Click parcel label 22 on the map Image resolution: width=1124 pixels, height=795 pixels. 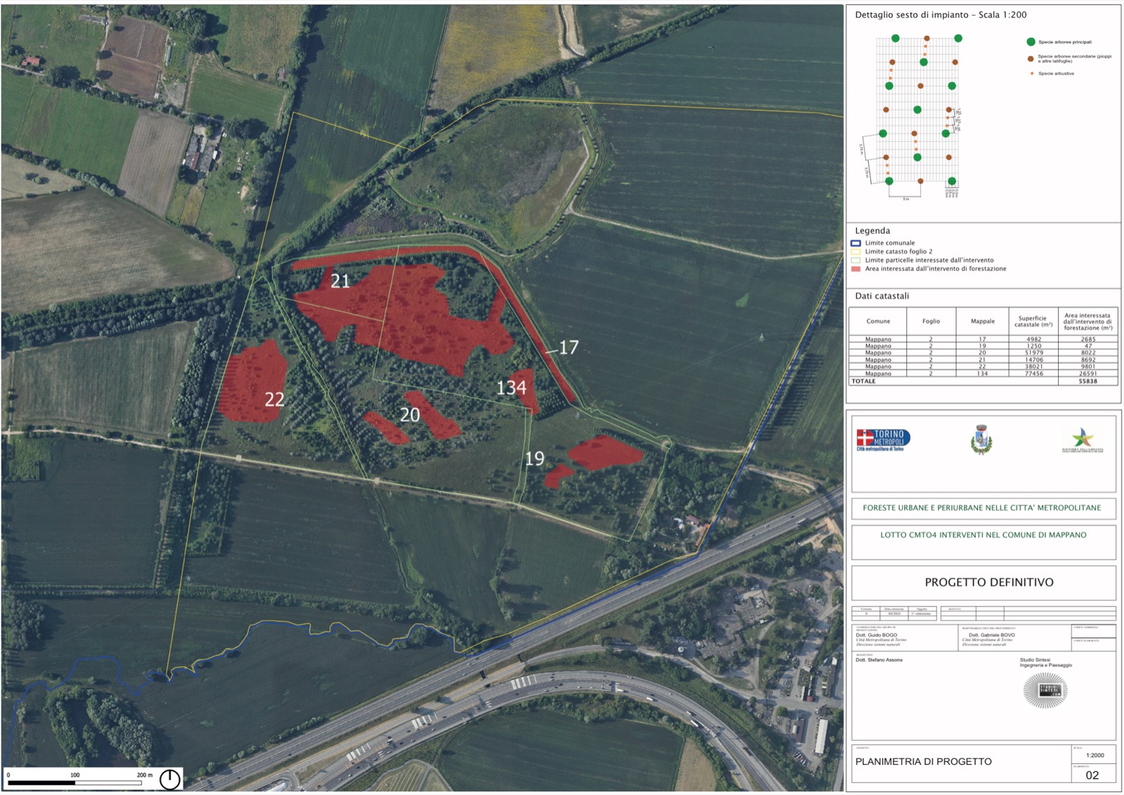point(275,400)
